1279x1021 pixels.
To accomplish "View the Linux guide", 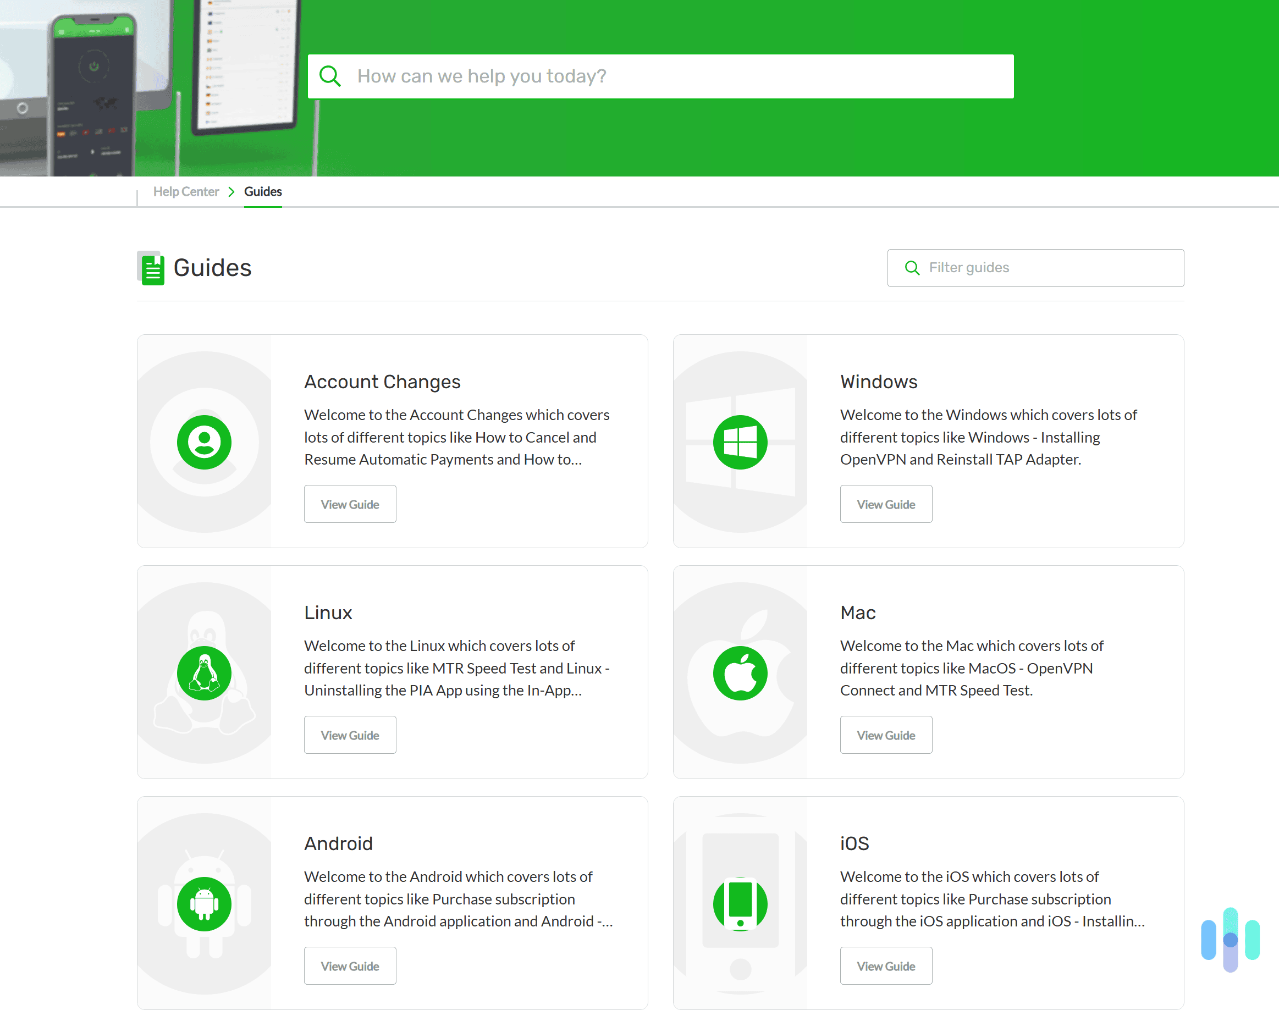I will coord(349,735).
